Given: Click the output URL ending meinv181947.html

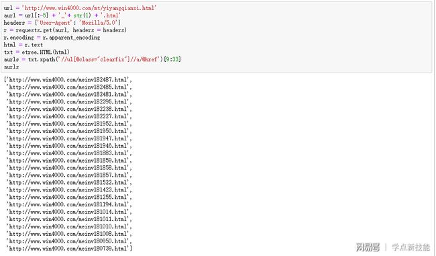Looking at the screenshot, I should tap(69, 138).
